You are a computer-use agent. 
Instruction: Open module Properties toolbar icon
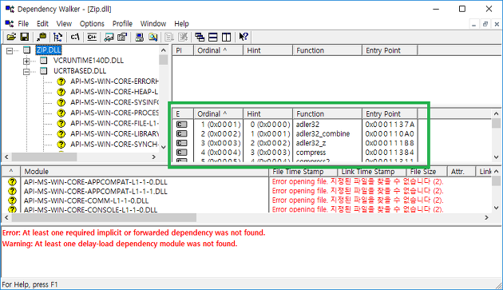pos(122,38)
